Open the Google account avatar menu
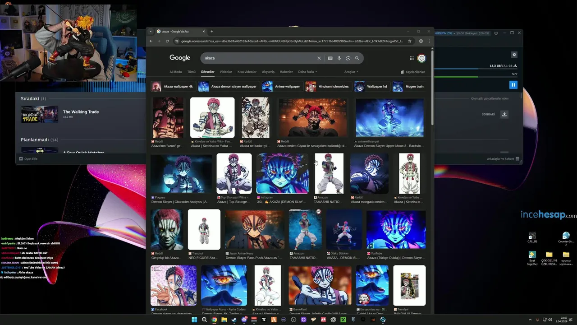The image size is (577, 325). tap(421, 58)
